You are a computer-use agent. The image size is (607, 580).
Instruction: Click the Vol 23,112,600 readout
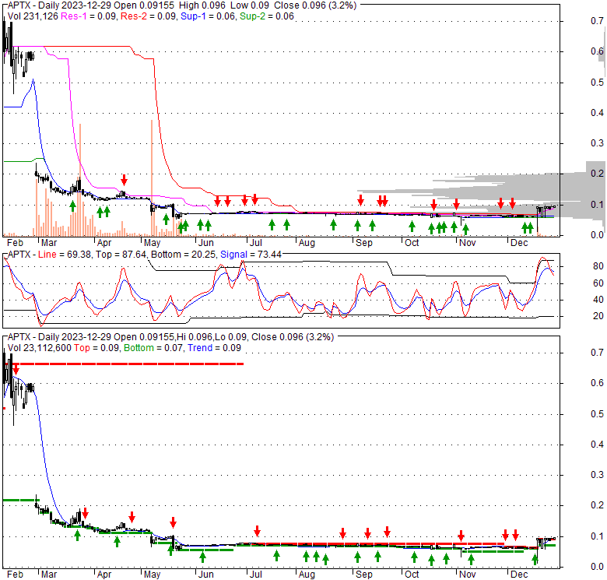(x=39, y=348)
